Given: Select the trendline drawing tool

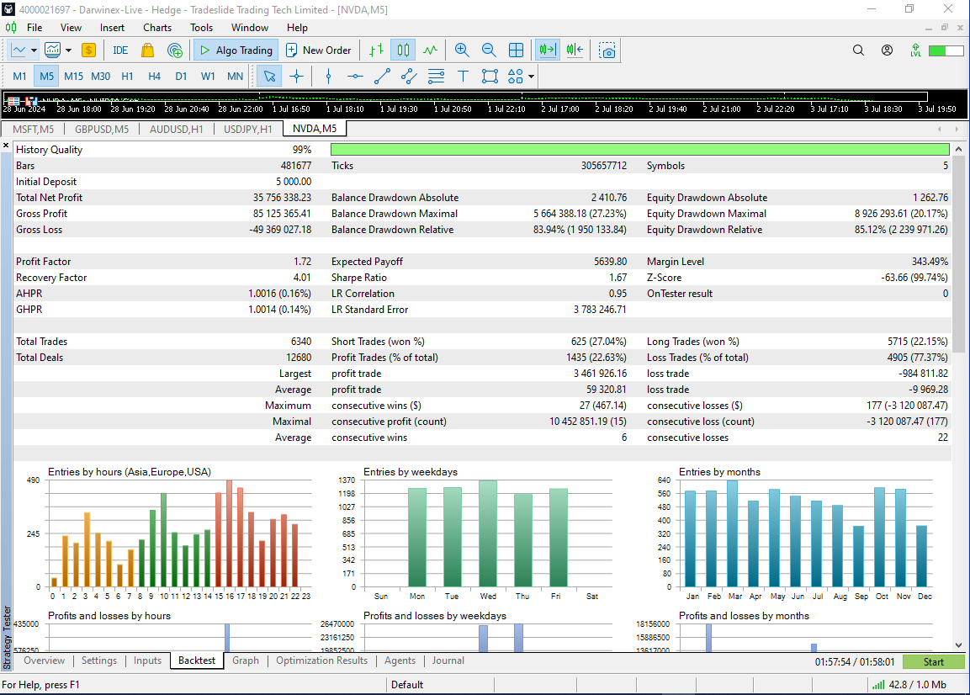Looking at the screenshot, I should tap(382, 76).
